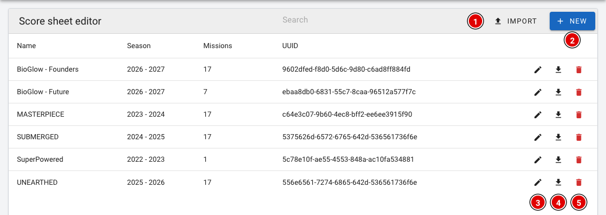This screenshot has width=606, height=215.
Task: Delete the UNEARTHED score sheet
Action: pos(578,182)
